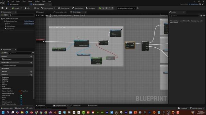Viewport: 206px width, 115px height.
Task: Open My Blueprint settings gear icon
Action: click(x=33, y=53)
